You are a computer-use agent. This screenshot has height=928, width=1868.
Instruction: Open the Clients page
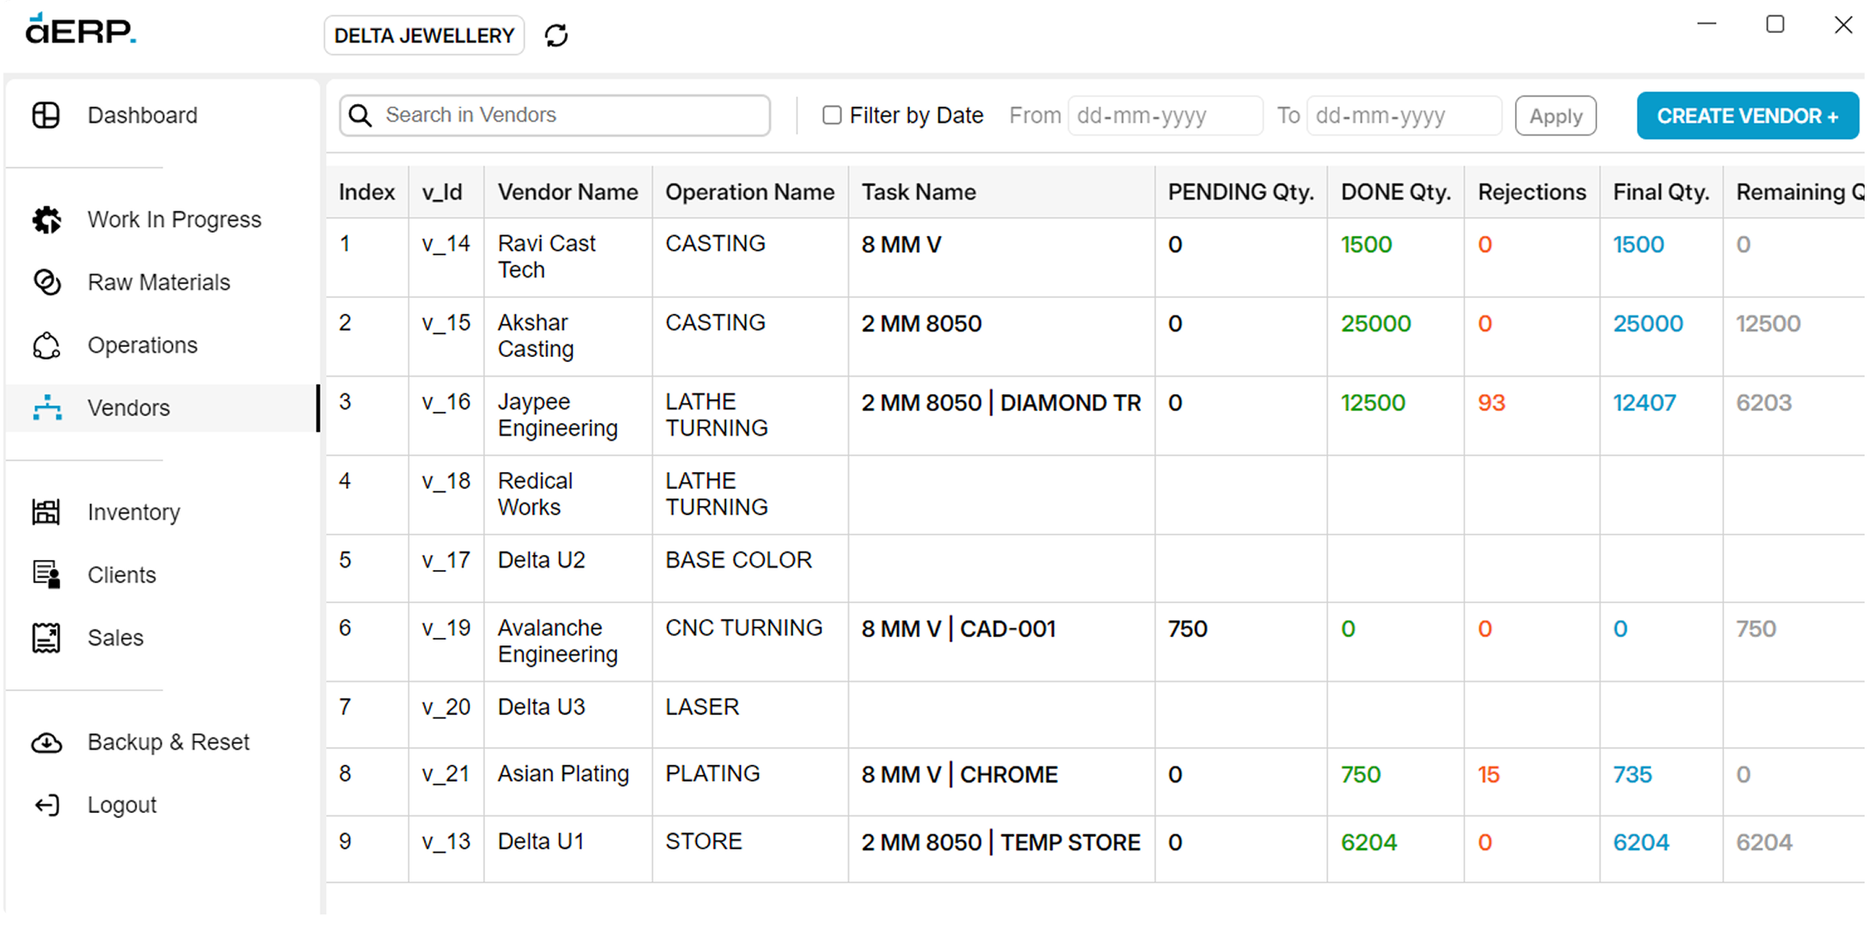(161, 575)
